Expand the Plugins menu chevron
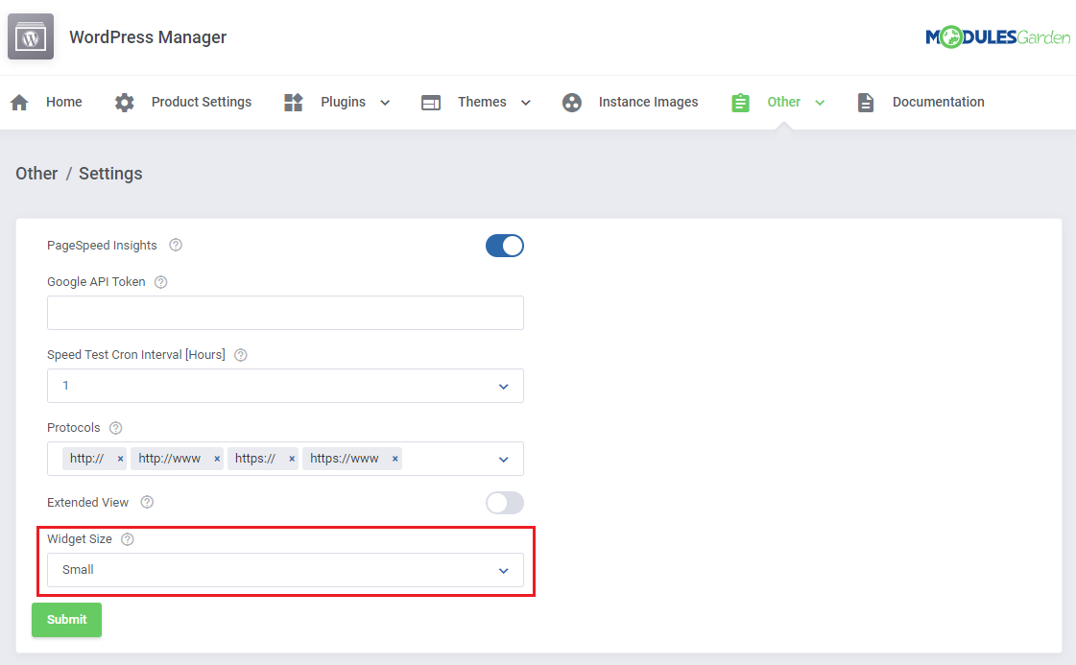The width and height of the screenshot is (1076, 665). click(x=385, y=103)
